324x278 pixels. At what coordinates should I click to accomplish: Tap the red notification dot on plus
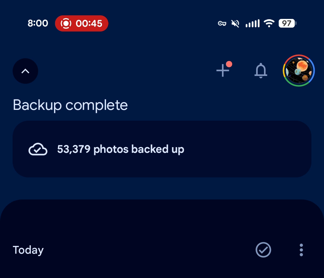(229, 64)
